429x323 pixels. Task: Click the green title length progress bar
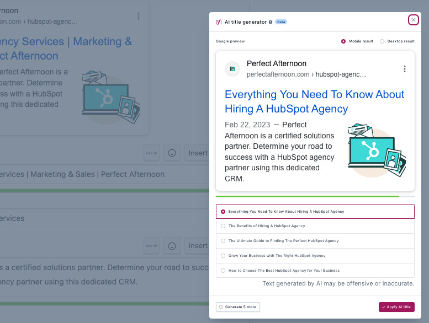tap(307, 196)
